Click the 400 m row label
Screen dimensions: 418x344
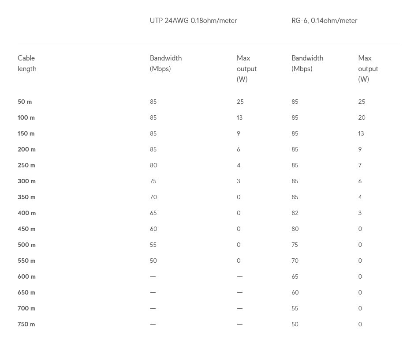[x=26, y=213]
